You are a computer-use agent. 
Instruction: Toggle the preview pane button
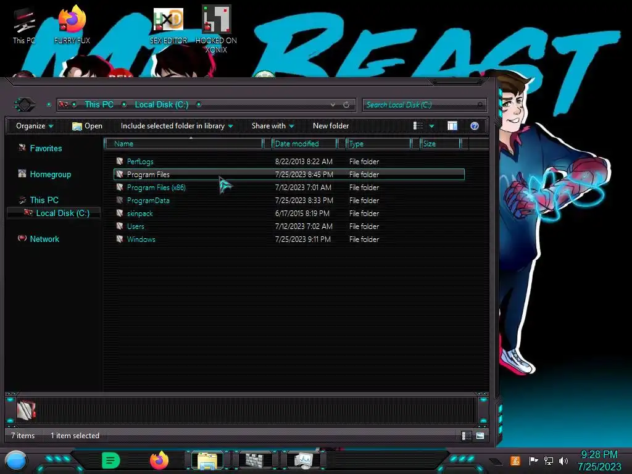[x=452, y=126]
